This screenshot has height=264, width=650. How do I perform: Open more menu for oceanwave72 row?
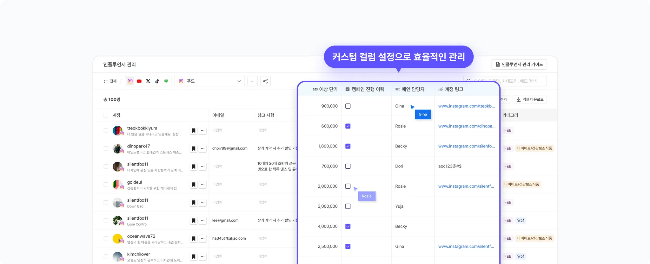click(203, 239)
